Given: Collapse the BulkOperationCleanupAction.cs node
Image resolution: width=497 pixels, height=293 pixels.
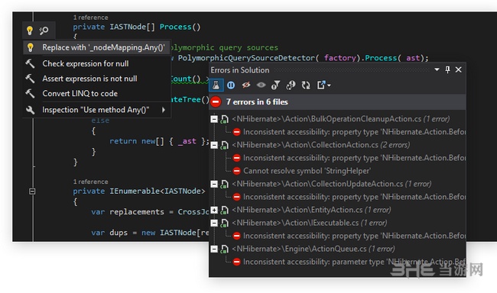Looking at the screenshot, I should coord(214,119).
